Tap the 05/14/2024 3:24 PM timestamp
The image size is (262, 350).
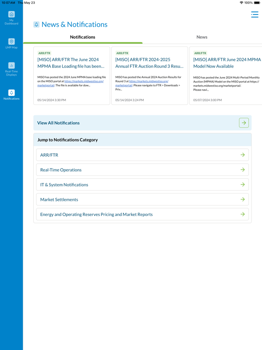click(x=130, y=100)
